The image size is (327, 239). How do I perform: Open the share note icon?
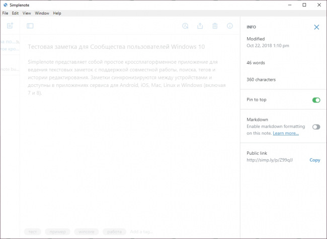pyautogui.click(x=200, y=26)
